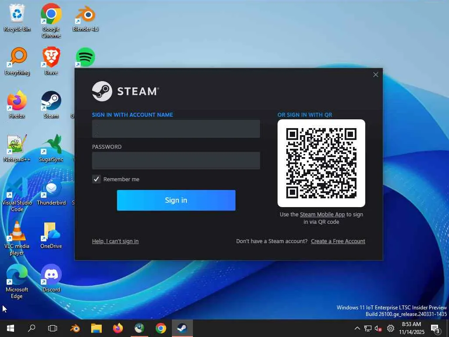
Task: Select the Spotify desktop shortcut
Action: [x=86, y=57]
